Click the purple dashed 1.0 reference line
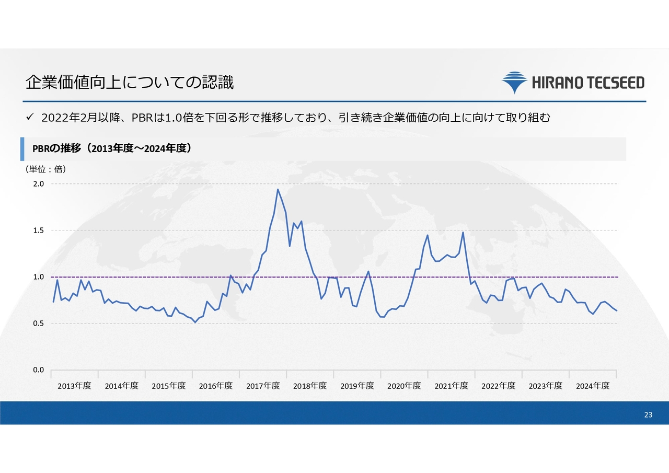 tap(334, 277)
